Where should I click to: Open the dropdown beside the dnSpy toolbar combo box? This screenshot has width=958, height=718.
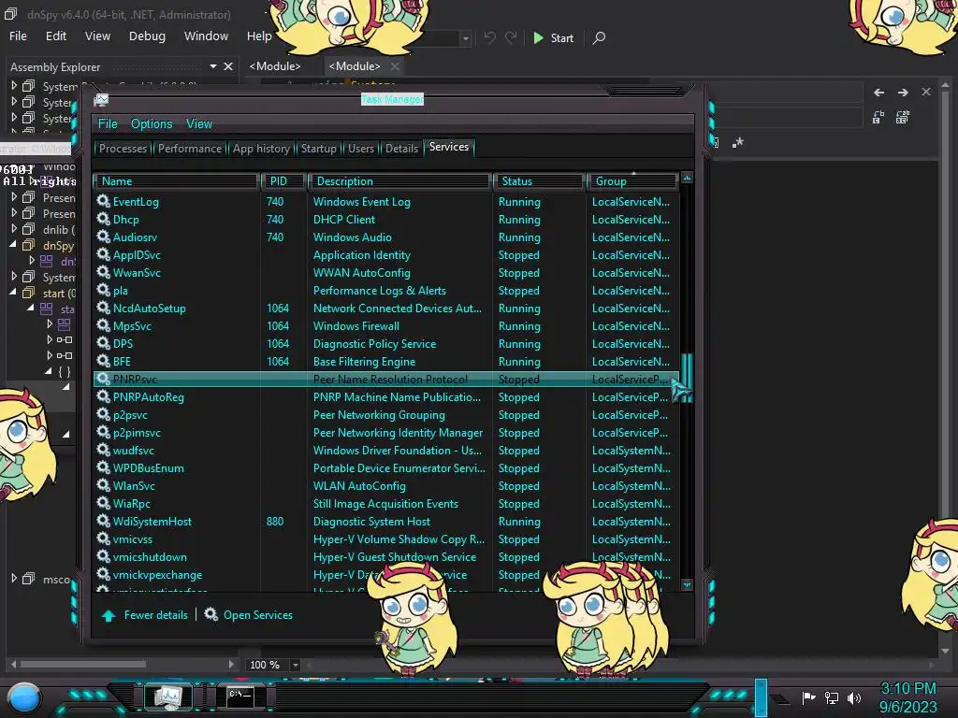click(x=466, y=38)
